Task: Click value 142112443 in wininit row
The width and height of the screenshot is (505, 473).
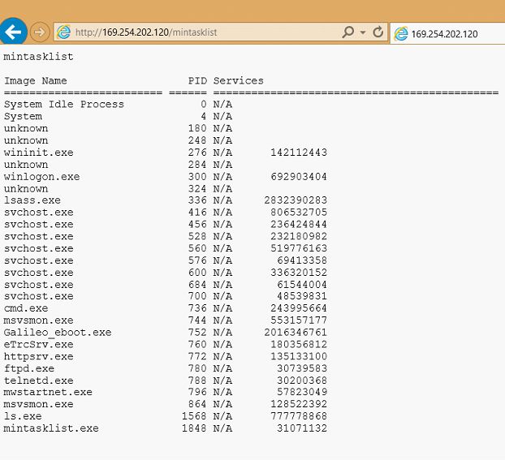Action: [299, 153]
